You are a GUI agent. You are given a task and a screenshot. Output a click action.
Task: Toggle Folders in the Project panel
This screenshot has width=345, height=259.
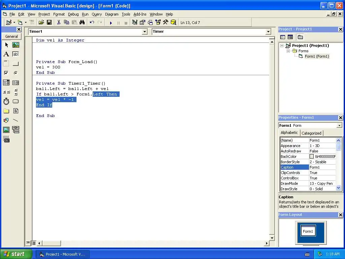(300, 37)
